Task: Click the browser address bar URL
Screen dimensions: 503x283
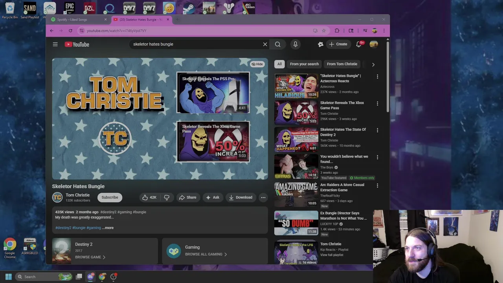Action: pyautogui.click(x=116, y=31)
